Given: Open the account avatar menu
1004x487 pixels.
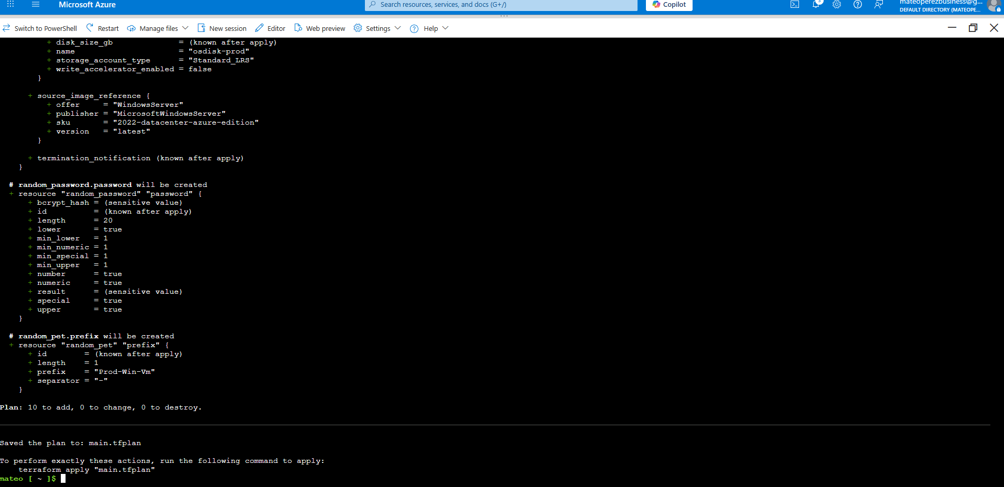Looking at the screenshot, I should tap(995, 6).
